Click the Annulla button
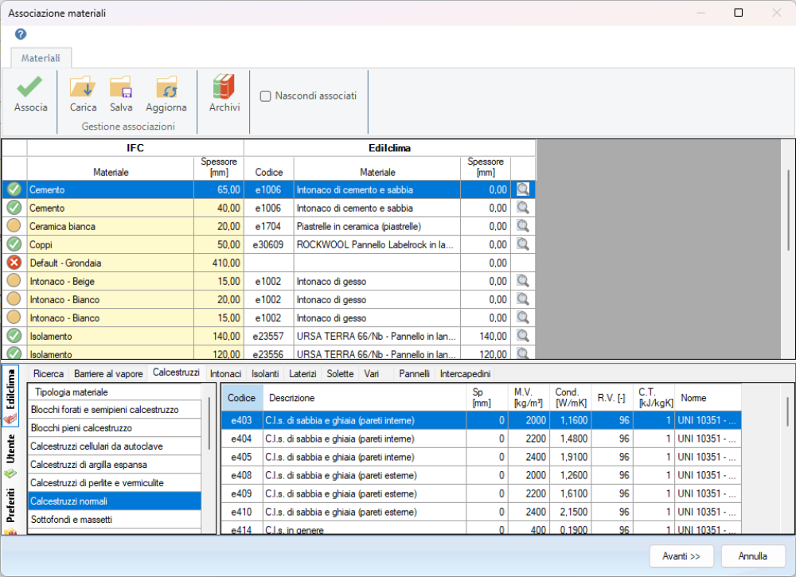Viewport: 796px width, 577px height. 752,556
